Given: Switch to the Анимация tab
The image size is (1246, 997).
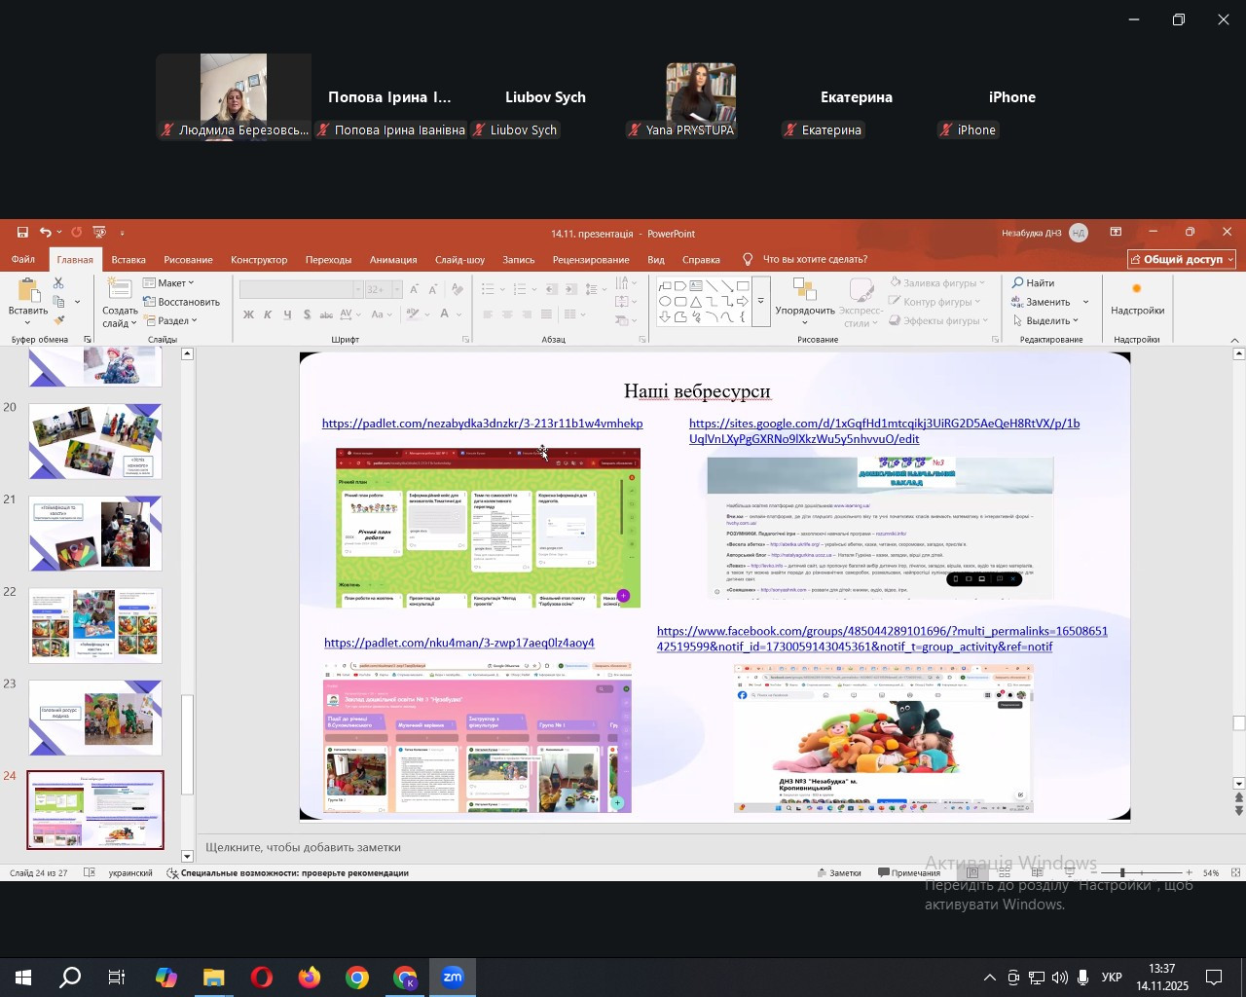Looking at the screenshot, I should pos(393,260).
